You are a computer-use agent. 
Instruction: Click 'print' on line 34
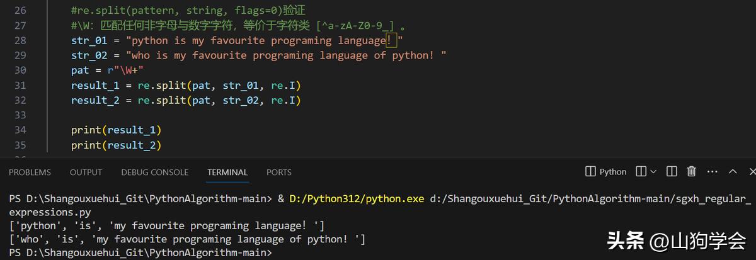86,130
